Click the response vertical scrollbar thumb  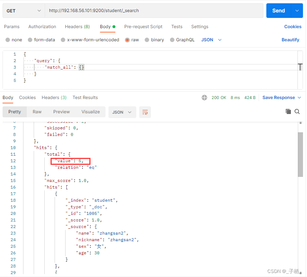coord(300,155)
